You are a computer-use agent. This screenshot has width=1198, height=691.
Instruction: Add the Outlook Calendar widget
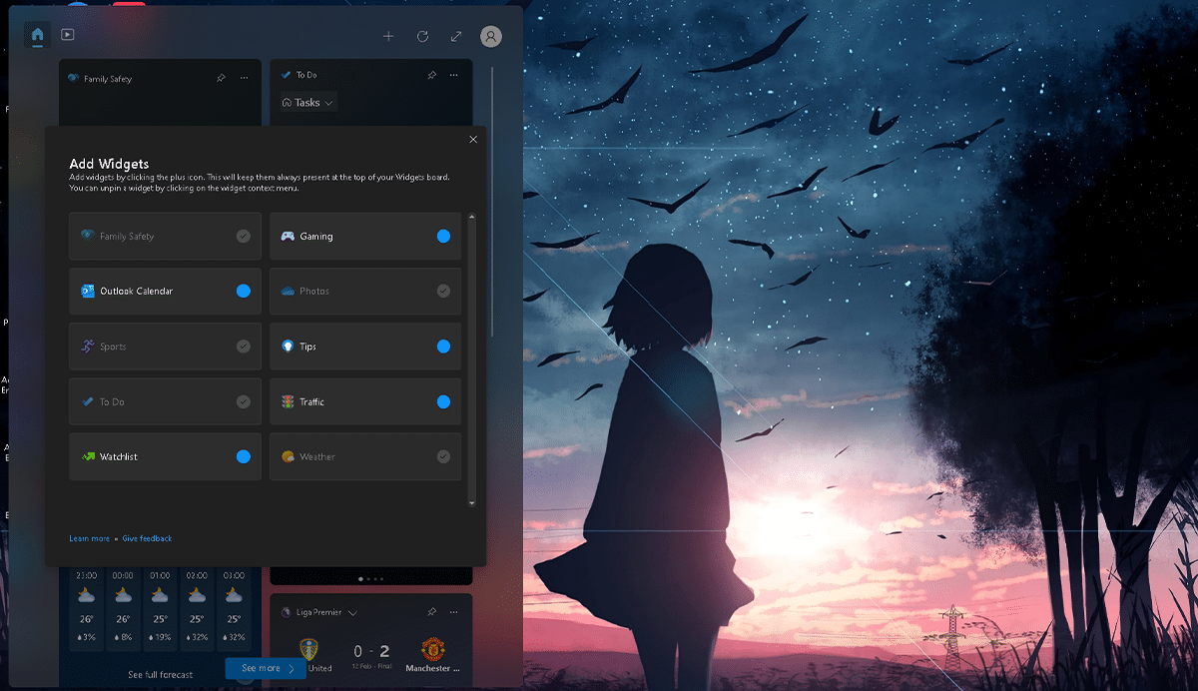pyautogui.click(x=243, y=292)
